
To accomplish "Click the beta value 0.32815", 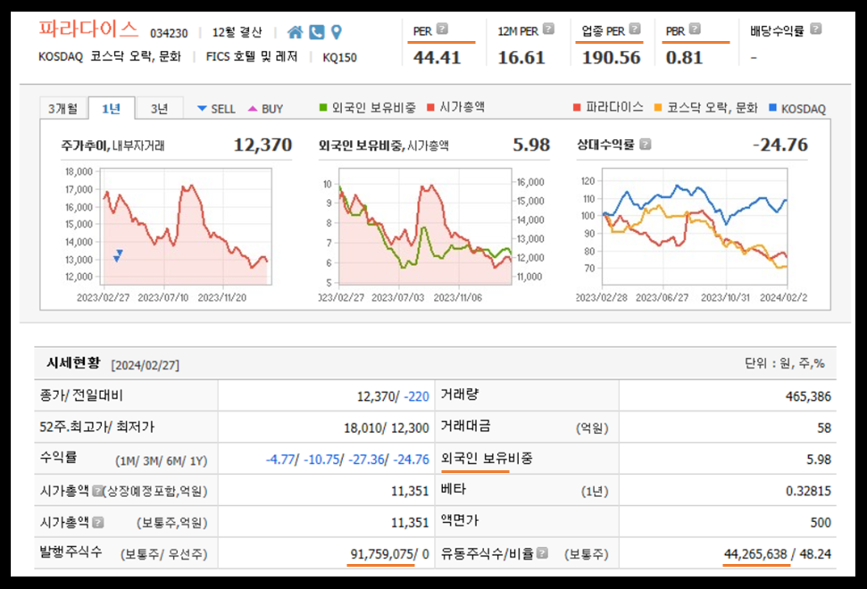I will 808,491.
